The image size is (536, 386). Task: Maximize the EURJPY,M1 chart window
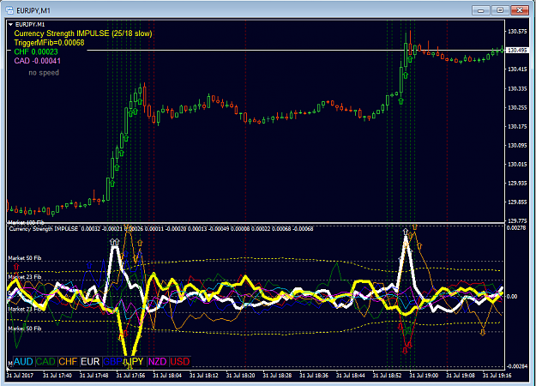(500, 10)
